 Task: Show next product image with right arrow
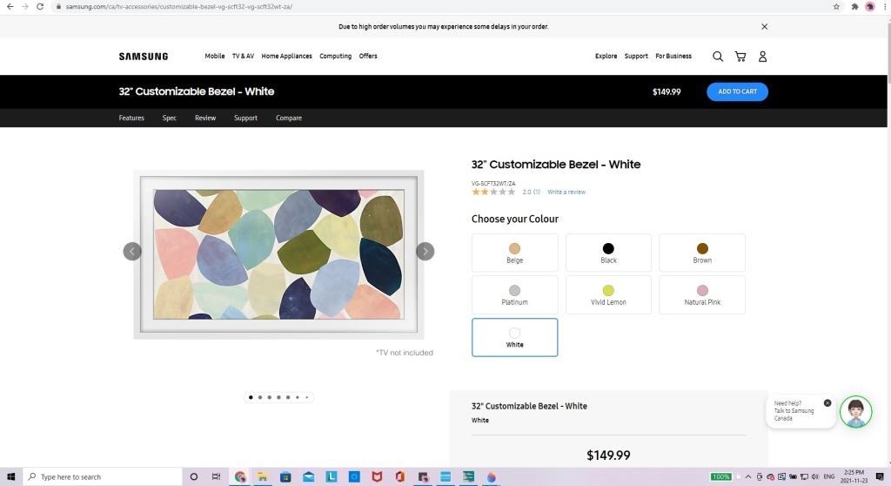tap(425, 252)
